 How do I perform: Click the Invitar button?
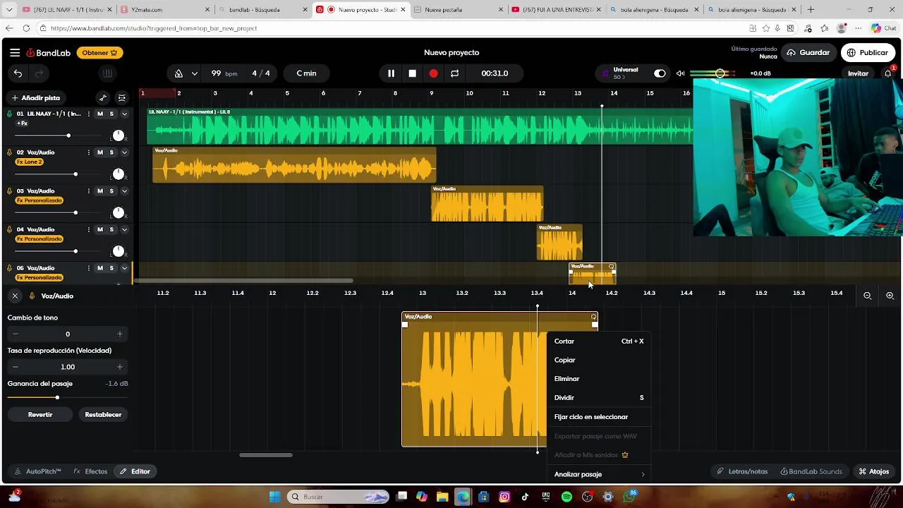pyautogui.click(x=858, y=73)
